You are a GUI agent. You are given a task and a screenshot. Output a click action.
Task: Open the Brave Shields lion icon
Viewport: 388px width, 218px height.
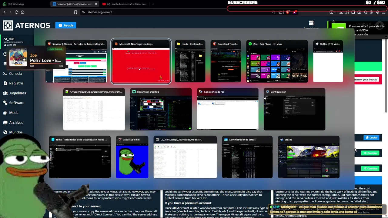pos(287,12)
